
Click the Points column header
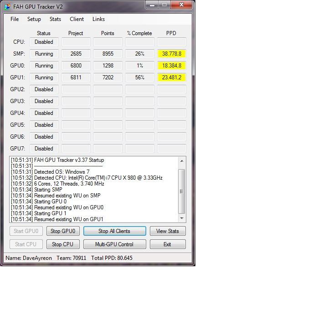point(108,33)
